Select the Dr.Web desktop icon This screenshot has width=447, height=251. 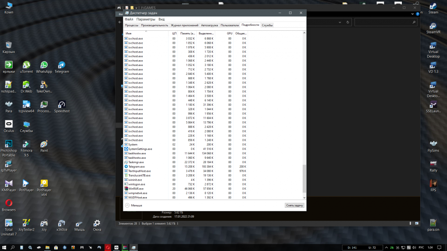26,87
